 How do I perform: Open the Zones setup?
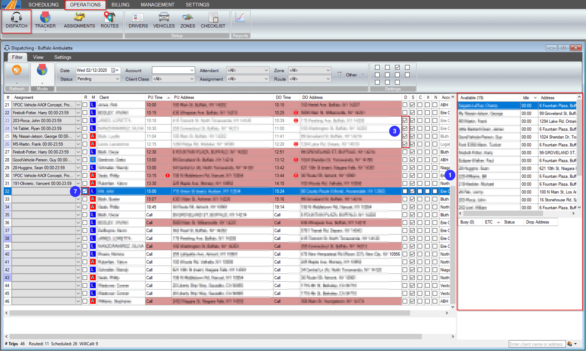click(187, 20)
